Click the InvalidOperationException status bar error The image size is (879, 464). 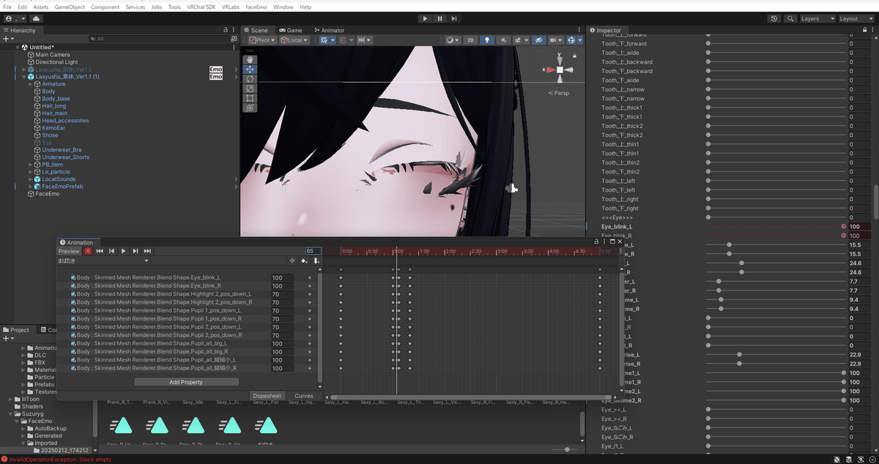point(56,459)
